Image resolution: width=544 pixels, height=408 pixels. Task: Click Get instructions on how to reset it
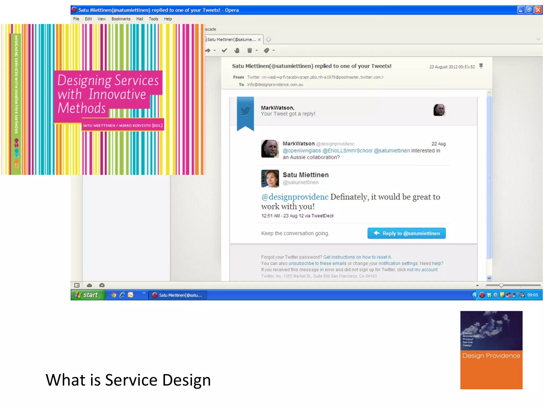tap(357, 257)
